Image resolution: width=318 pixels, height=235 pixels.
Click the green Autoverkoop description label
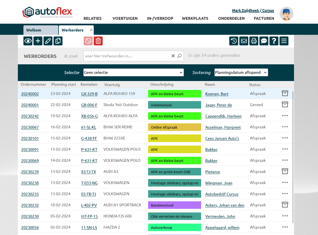point(174,227)
